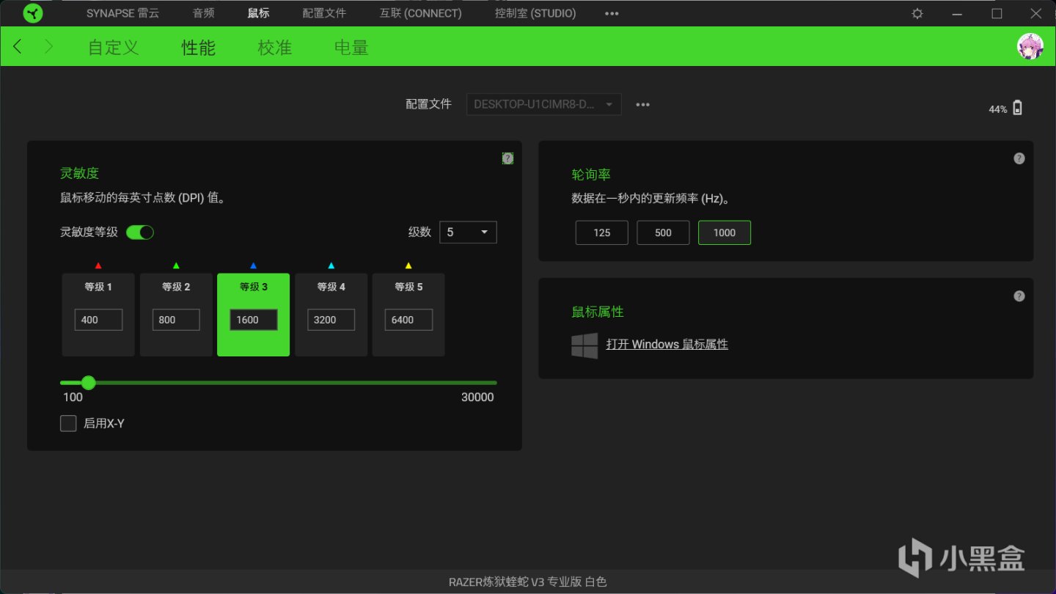The image size is (1056, 594).
Task: Click the device name RAZER炼狱蝰蛇 V3 专业版 白色
Action: [528, 582]
